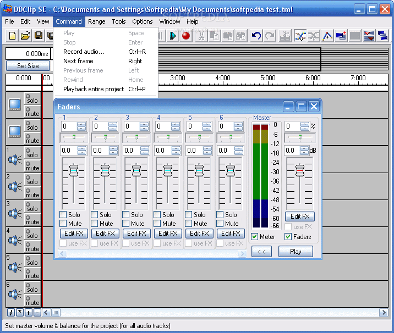Zoom out timeline with the minus button
394x333 pixels.
click(37, 313)
